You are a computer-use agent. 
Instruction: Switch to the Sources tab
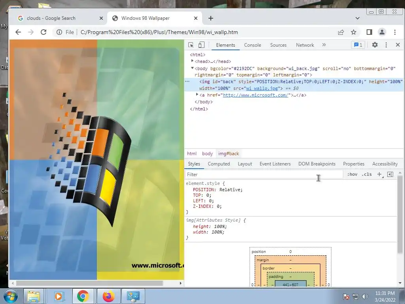pyautogui.click(x=278, y=45)
